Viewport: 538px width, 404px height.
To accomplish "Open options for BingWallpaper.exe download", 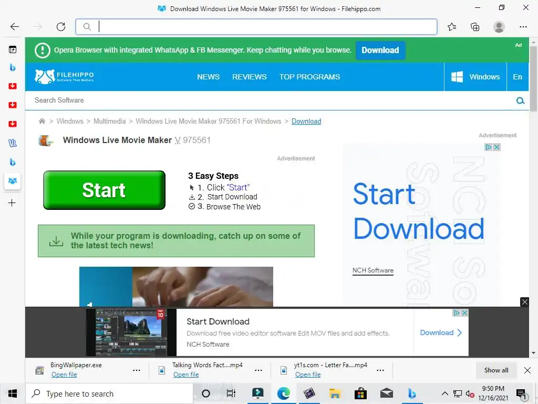I will (x=137, y=370).
